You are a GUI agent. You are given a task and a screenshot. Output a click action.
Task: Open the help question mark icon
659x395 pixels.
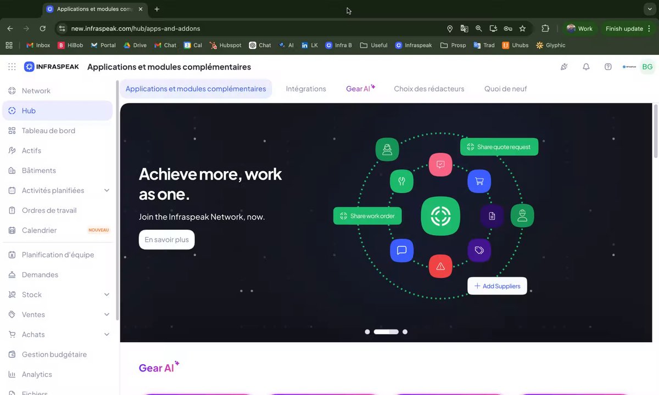(x=608, y=67)
